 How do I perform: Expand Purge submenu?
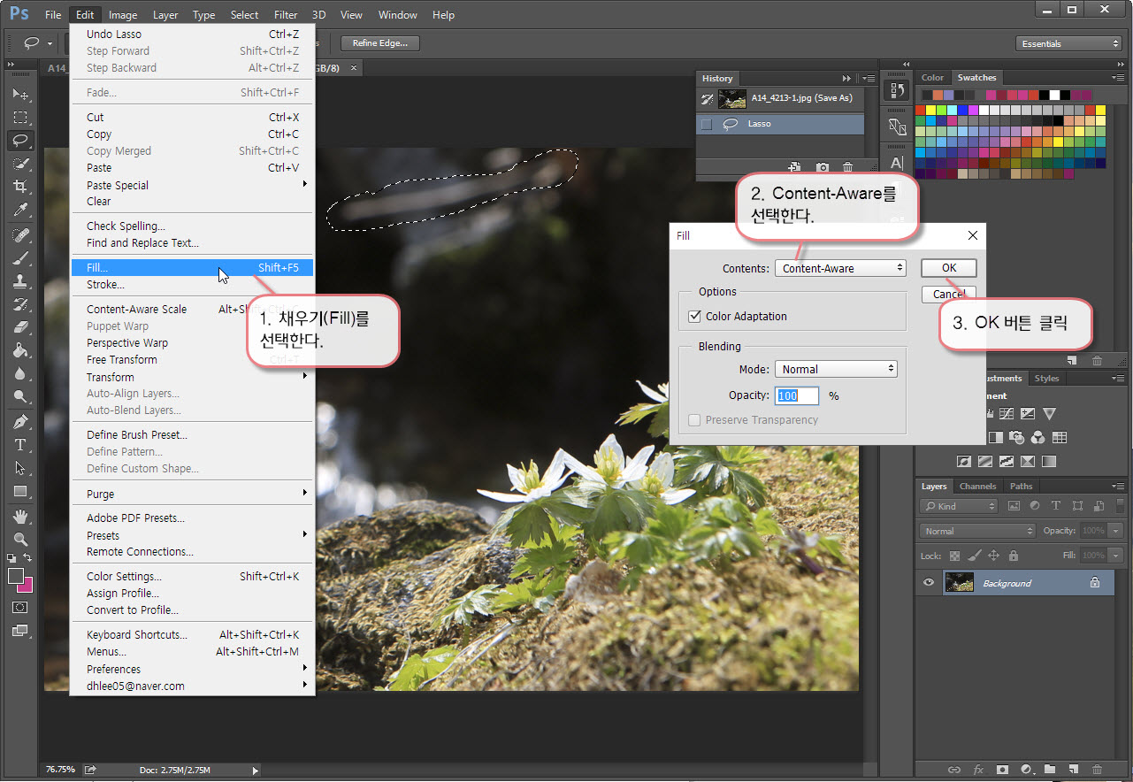pos(192,494)
